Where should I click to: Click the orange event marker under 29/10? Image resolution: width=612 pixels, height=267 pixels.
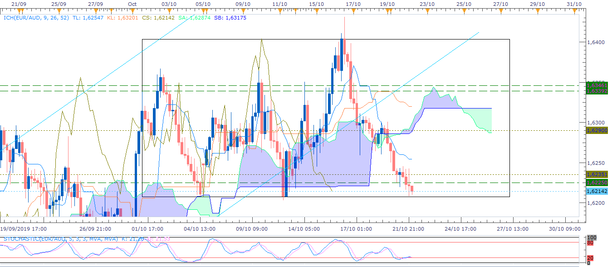coord(537,12)
